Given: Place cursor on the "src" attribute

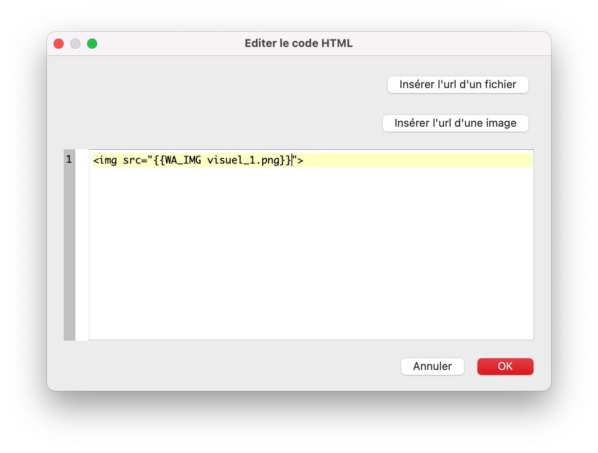Looking at the screenshot, I should pos(132,160).
